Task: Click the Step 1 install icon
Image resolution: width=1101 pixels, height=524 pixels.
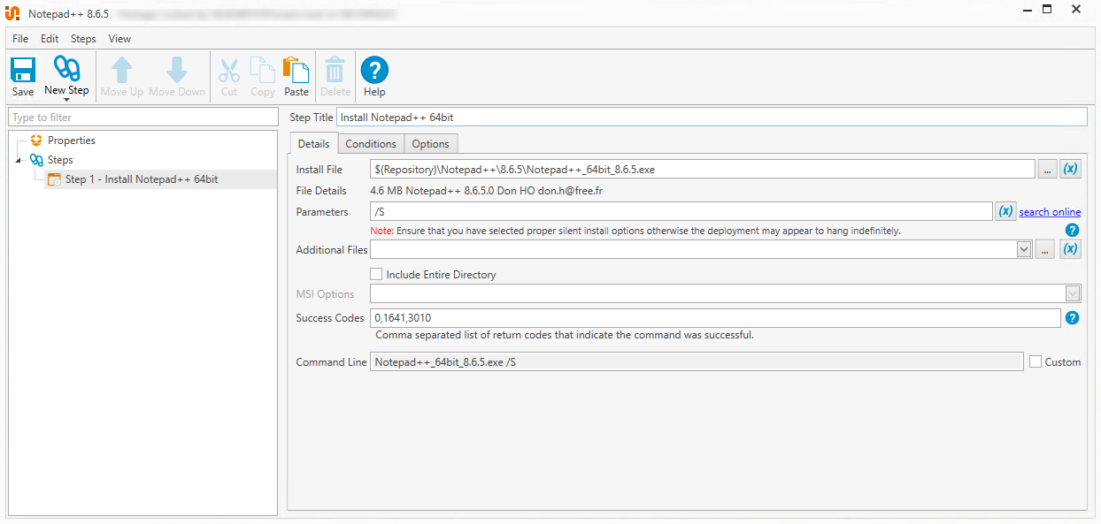Action: pos(54,179)
